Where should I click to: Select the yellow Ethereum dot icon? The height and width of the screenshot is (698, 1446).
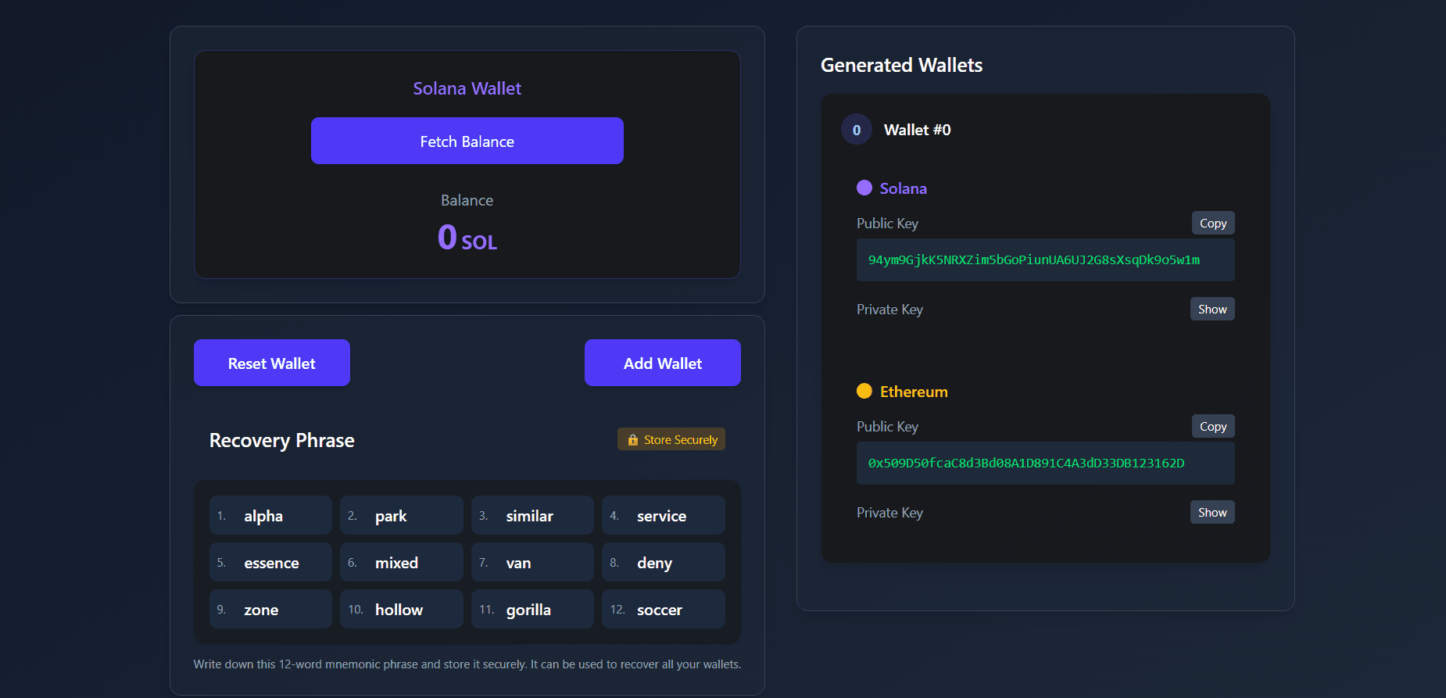(864, 391)
